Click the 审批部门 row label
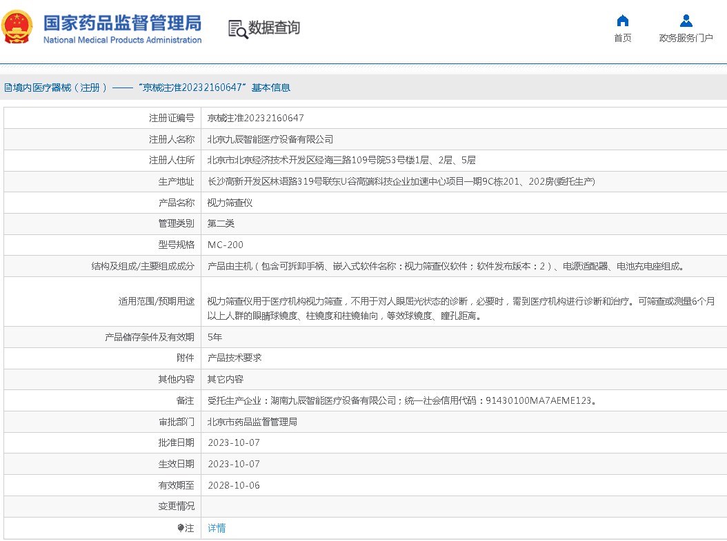Screen dimensions: 727x541 (176, 422)
